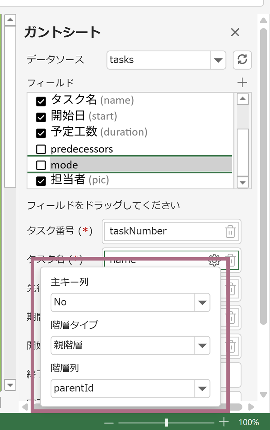Click the sheet scrollbar down arrow at left
The width and height of the screenshot is (270, 430).
[x=10, y=385]
